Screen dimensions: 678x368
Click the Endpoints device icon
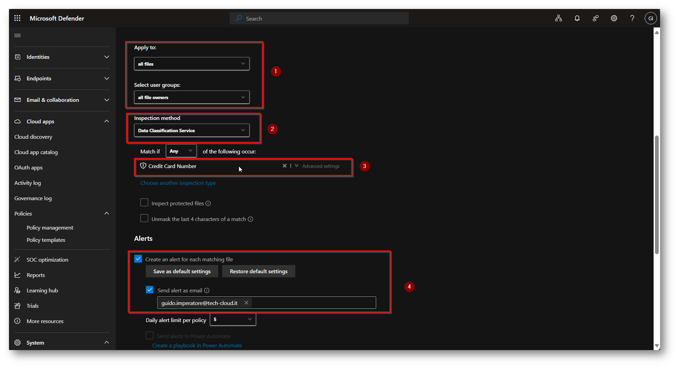pyautogui.click(x=17, y=79)
